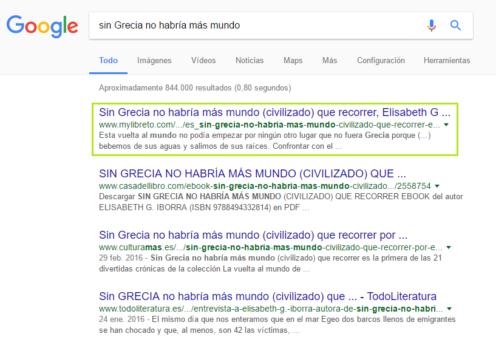Click the blue search magnifier icon
This screenshot has width=496, height=345.
(x=455, y=26)
